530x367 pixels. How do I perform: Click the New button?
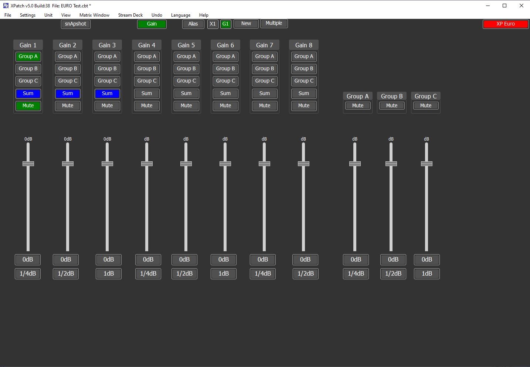[x=246, y=23]
